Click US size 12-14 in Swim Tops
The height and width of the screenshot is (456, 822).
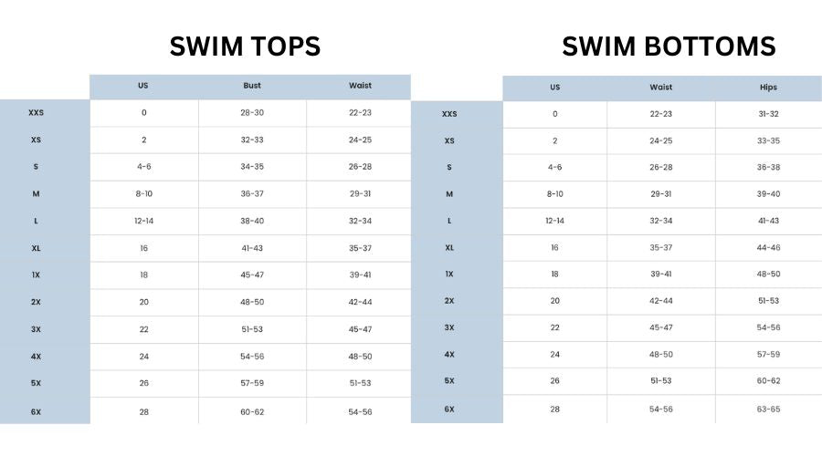pyautogui.click(x=143, y=221)
